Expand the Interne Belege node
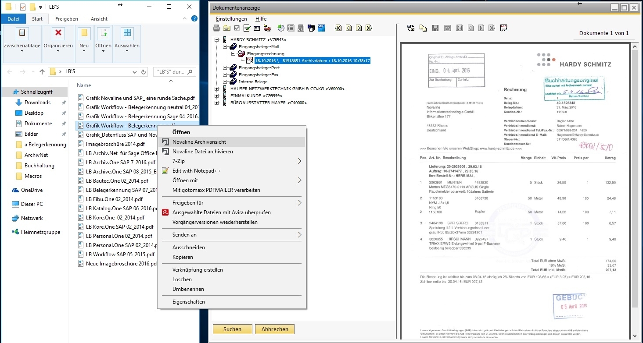 click(225, 82)
